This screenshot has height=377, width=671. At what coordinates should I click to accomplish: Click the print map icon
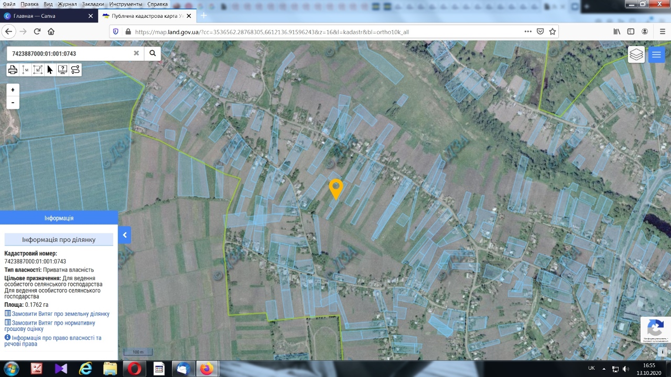pyautogui.click(x=13, y=70)
